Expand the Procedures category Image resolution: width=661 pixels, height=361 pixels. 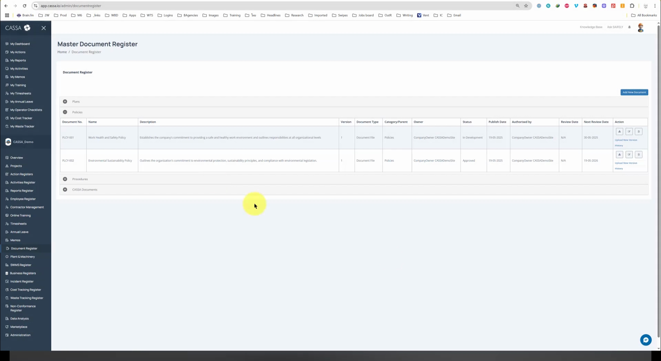point(65,179)
